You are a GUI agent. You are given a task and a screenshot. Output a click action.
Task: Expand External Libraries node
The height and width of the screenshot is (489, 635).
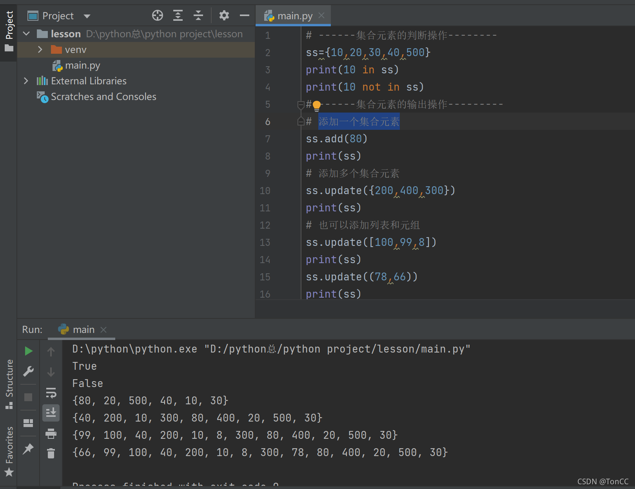tap(26, 81)
